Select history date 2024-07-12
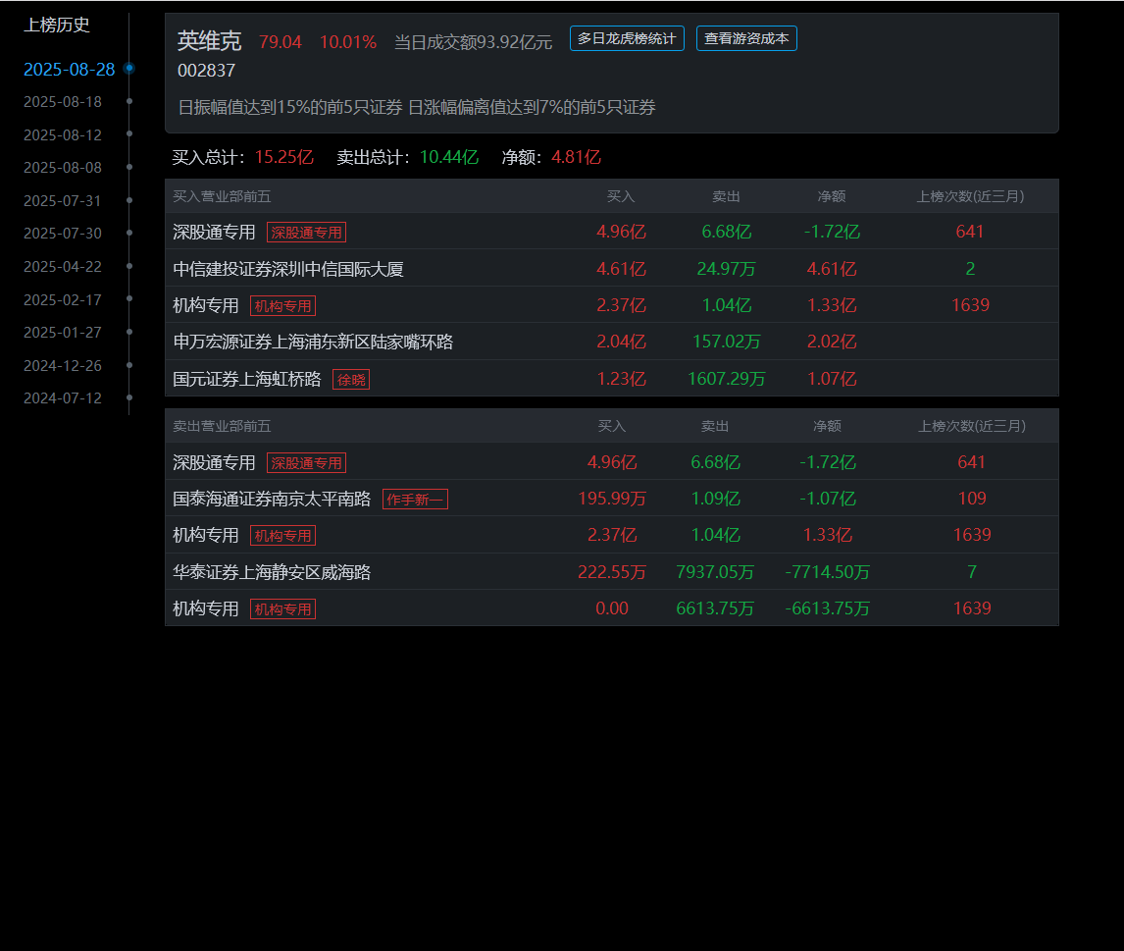 pyautogui.click(x=63, y=398)
